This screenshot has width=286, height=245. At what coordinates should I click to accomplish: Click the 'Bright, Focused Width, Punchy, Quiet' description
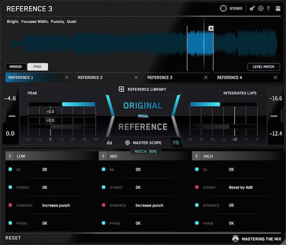pos(41,21)
